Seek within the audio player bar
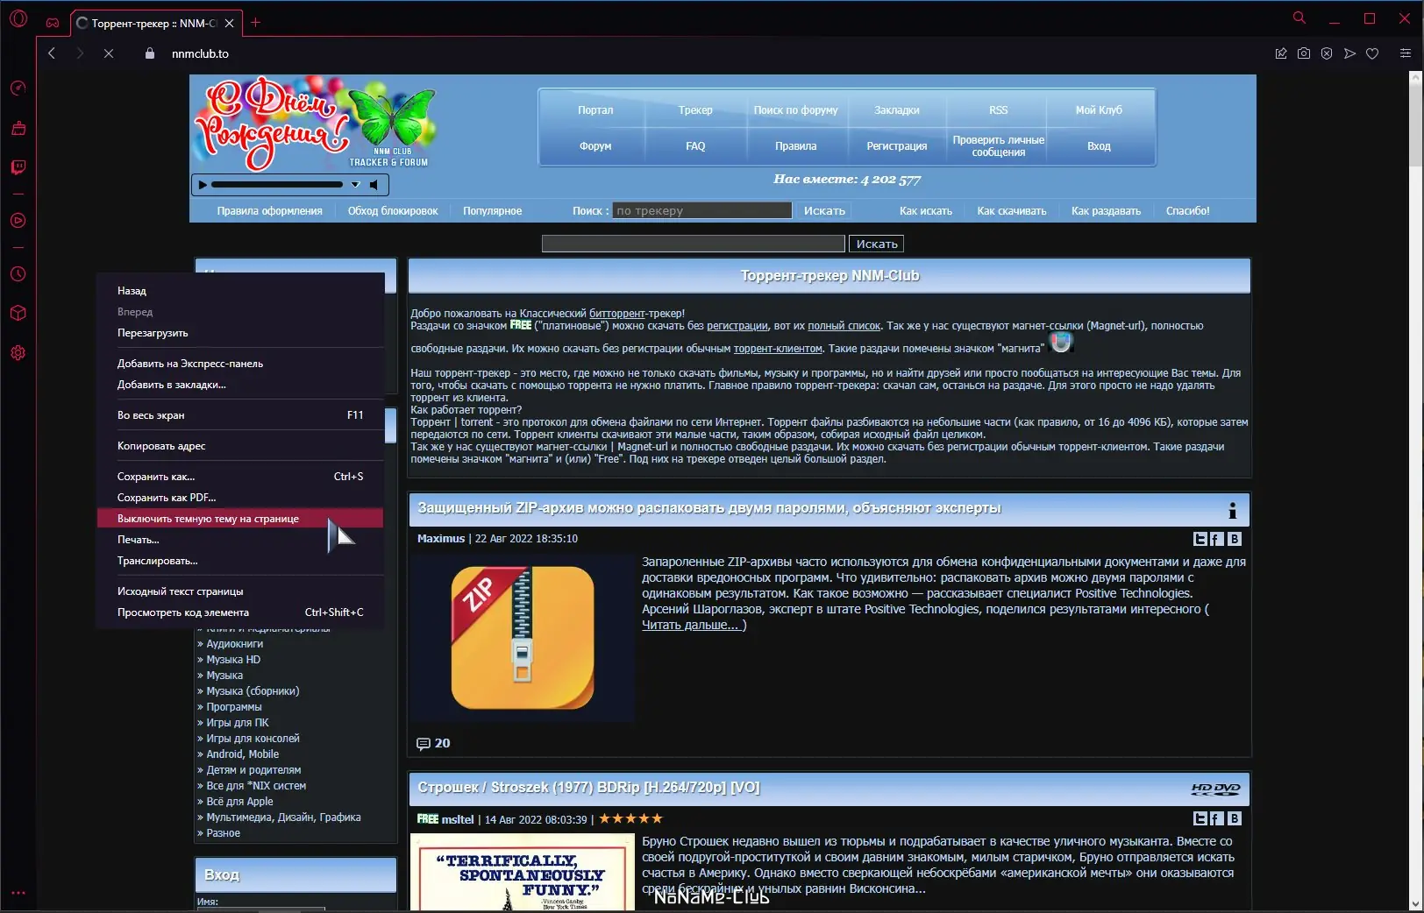 click(x=277, y=185)
